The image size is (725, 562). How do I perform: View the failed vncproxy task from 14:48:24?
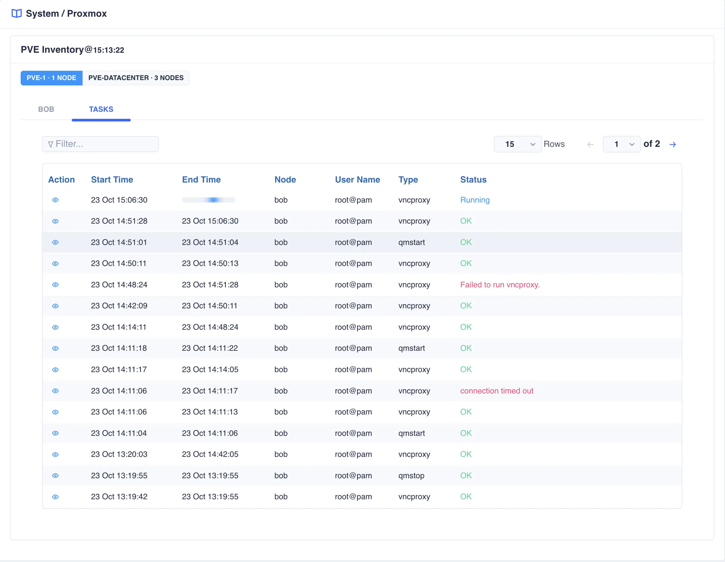click(x=55, y=285)
